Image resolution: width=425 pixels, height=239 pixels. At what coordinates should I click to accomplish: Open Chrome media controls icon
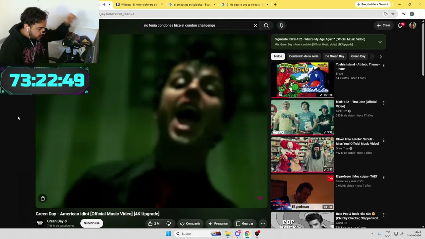404,14
